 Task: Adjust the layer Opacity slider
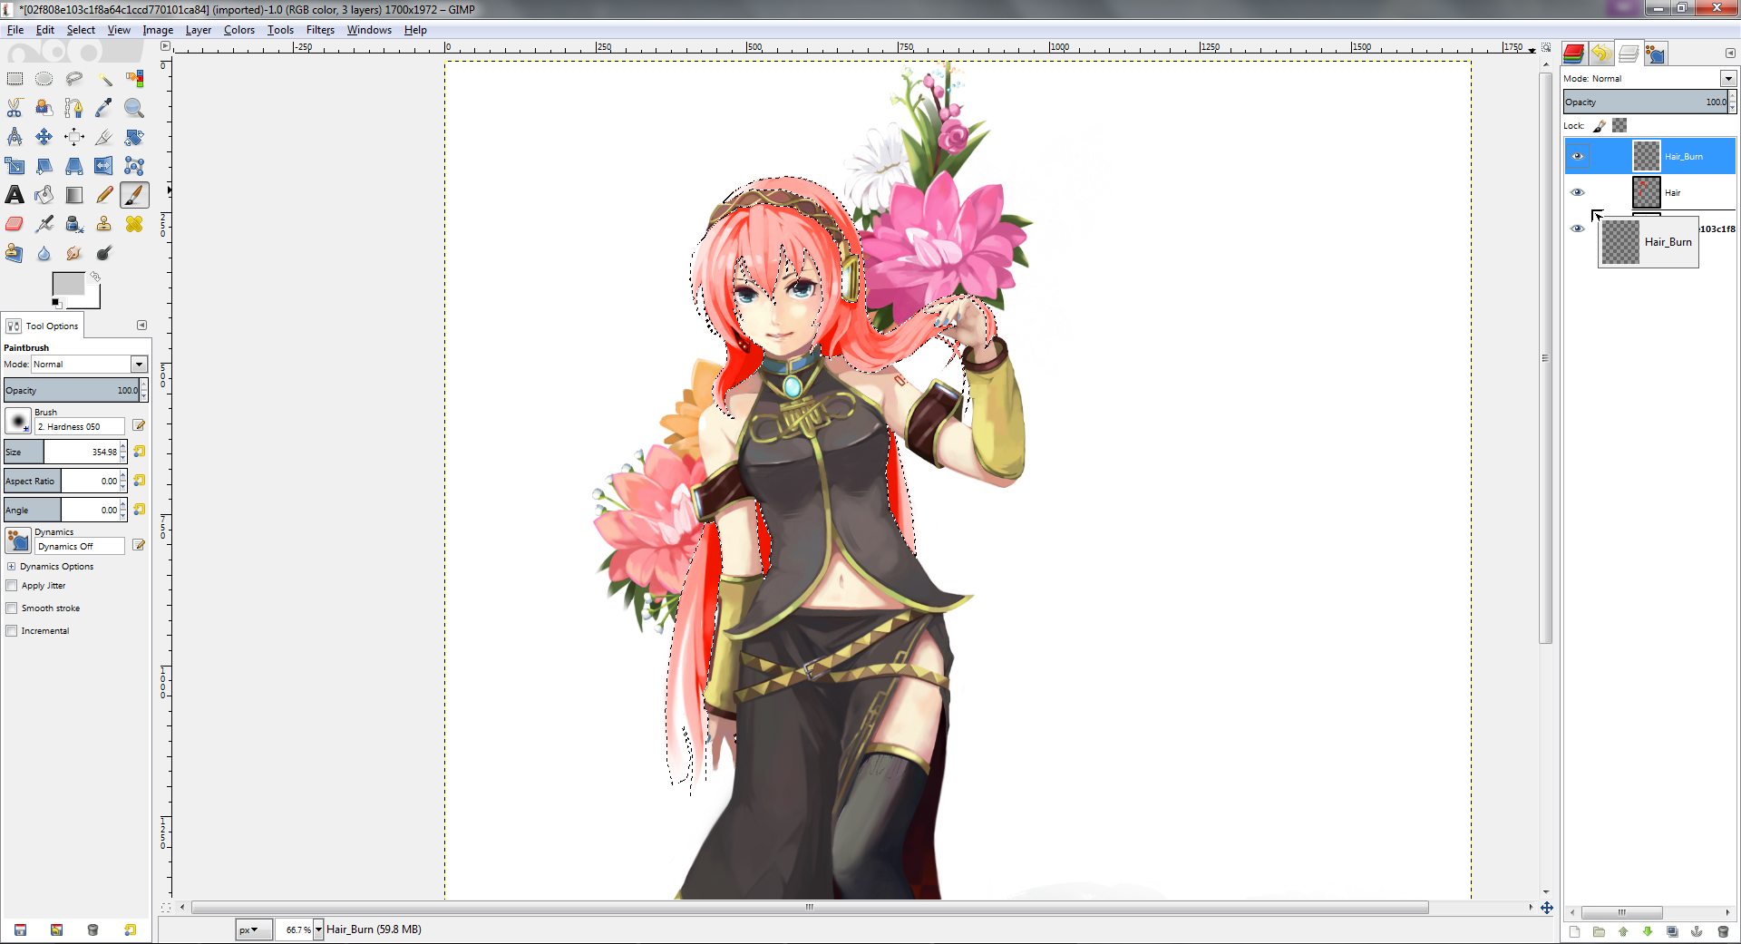point(1645,102)
